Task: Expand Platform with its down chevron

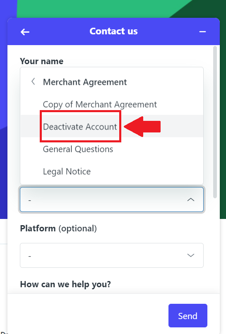Action: (191, 255)
